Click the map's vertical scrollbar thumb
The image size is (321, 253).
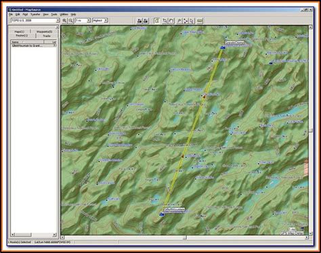click(x=311, y=131)
